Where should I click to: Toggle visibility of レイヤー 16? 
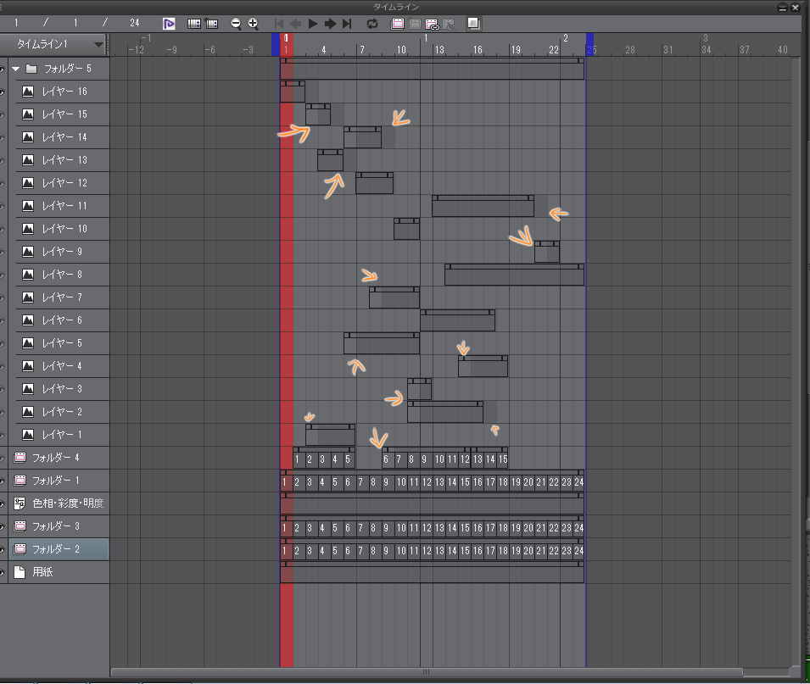(3, 92)
